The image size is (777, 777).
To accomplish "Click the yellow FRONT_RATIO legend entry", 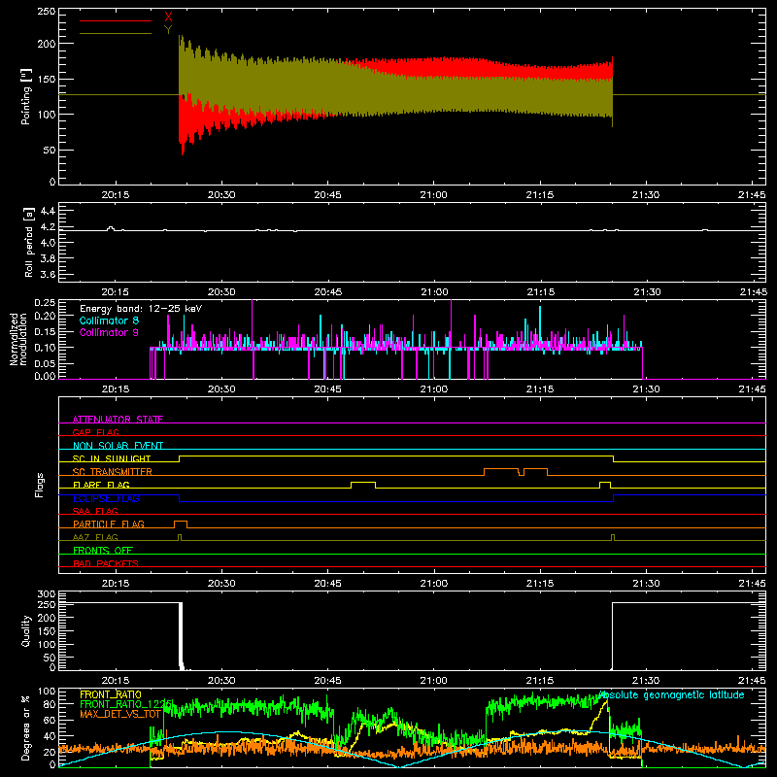I will (x=111, y=694).
